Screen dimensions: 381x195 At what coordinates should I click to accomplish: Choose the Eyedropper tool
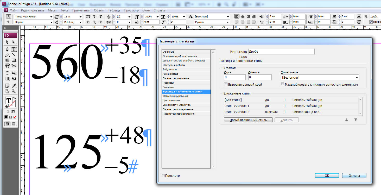click(14, 85)
